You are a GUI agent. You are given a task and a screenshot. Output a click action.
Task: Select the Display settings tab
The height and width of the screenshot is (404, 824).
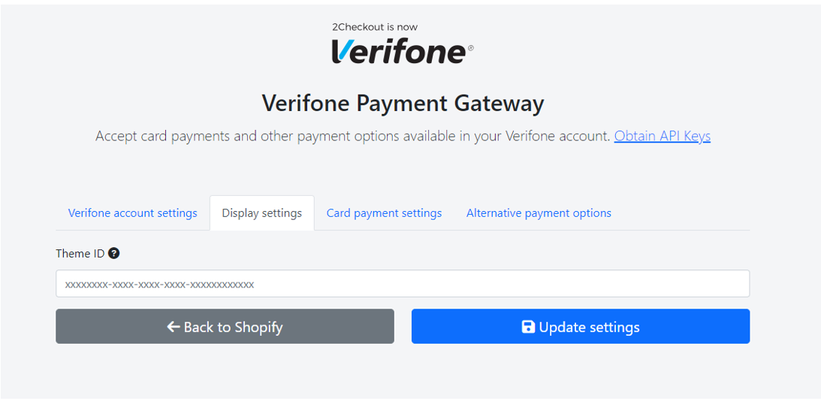[x=261, y=213]
